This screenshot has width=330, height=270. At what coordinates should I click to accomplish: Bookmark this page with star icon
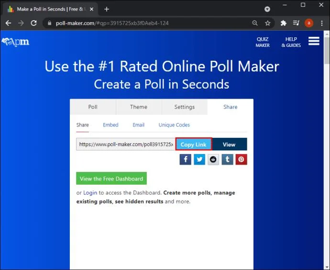click(x=267, y=23)
